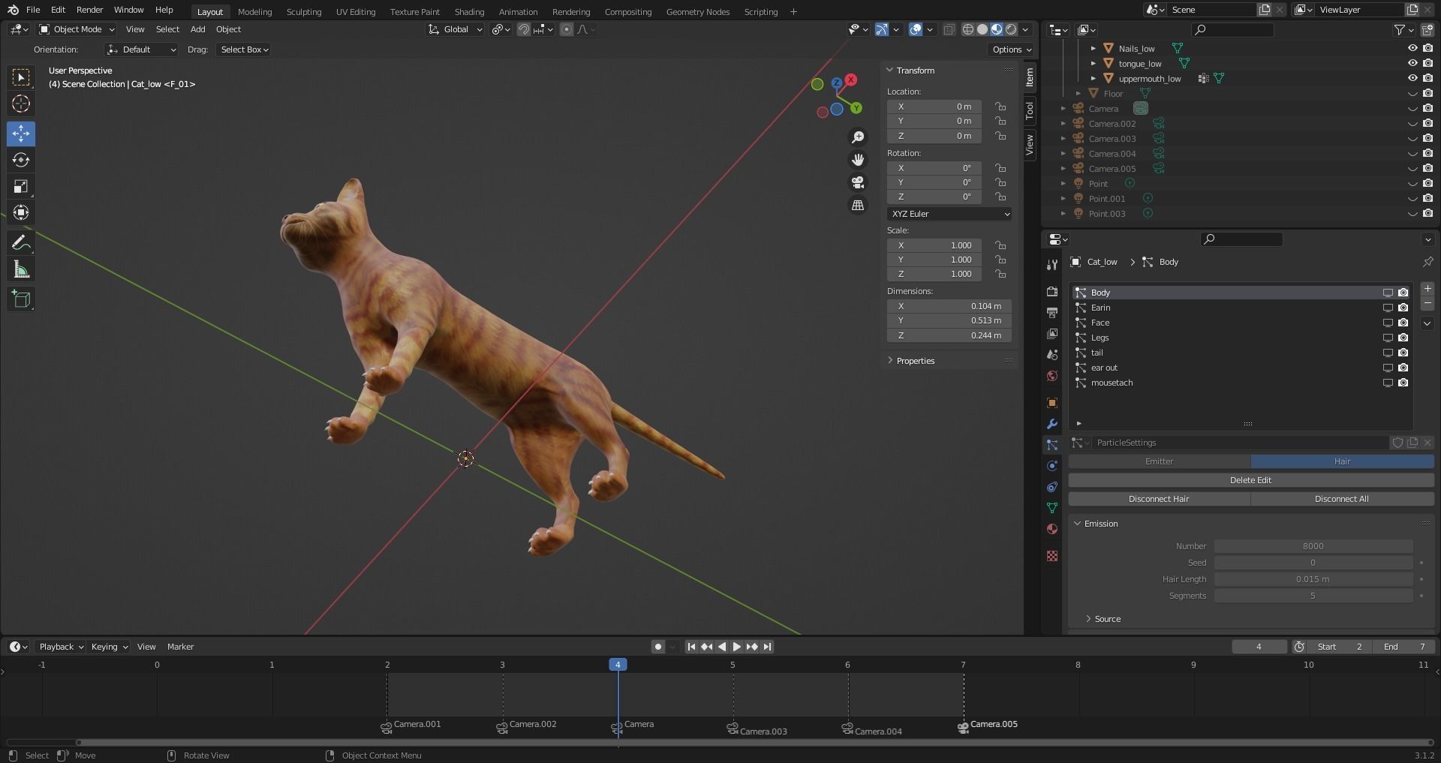Viewport: 1441px width, 763px height.
Task: Play the animation forward
Action: pyautogui.click(x=736, y=647)
